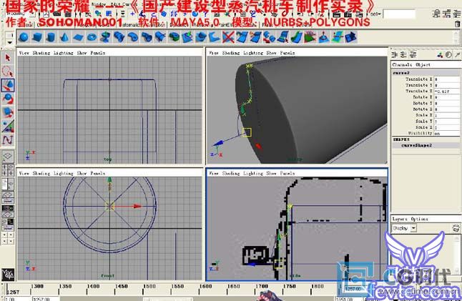The height and width of the screenshot is (301, 462).
Task: Click the Translate Z value field
Action: click(447, 92)
